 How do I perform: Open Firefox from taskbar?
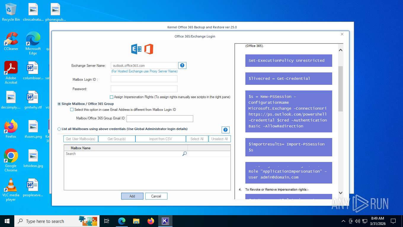coord(151,221)
